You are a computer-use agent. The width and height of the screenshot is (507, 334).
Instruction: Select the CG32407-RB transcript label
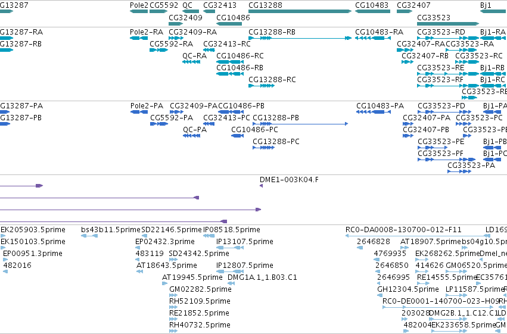coord(425,56)
